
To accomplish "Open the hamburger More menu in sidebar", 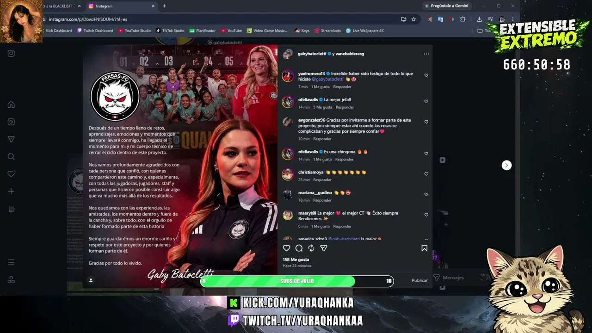I will click(x=11, y=262).
